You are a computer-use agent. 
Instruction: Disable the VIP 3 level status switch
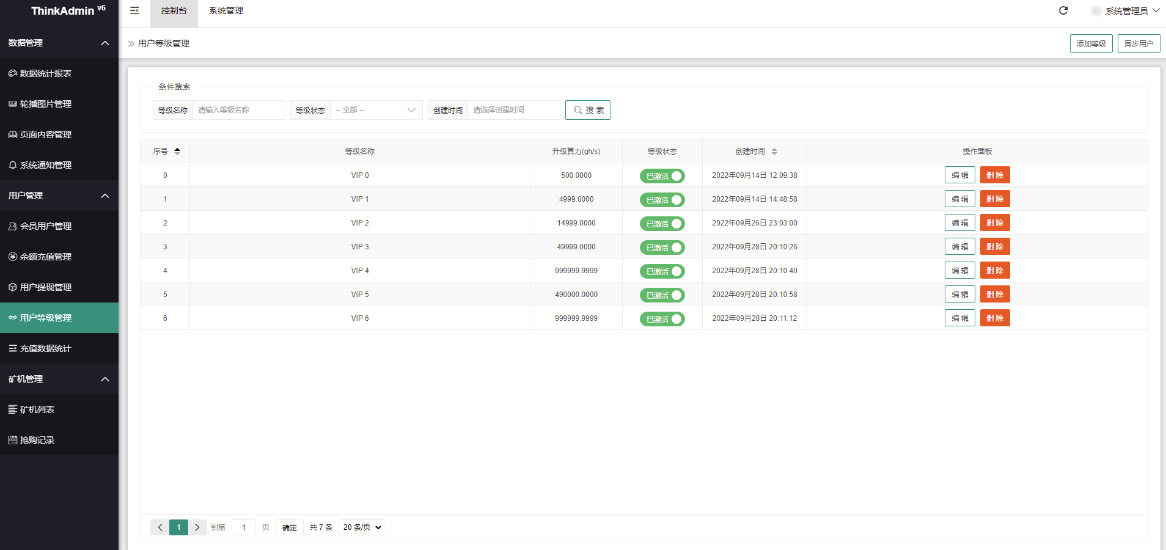click(x=662, y=248)
